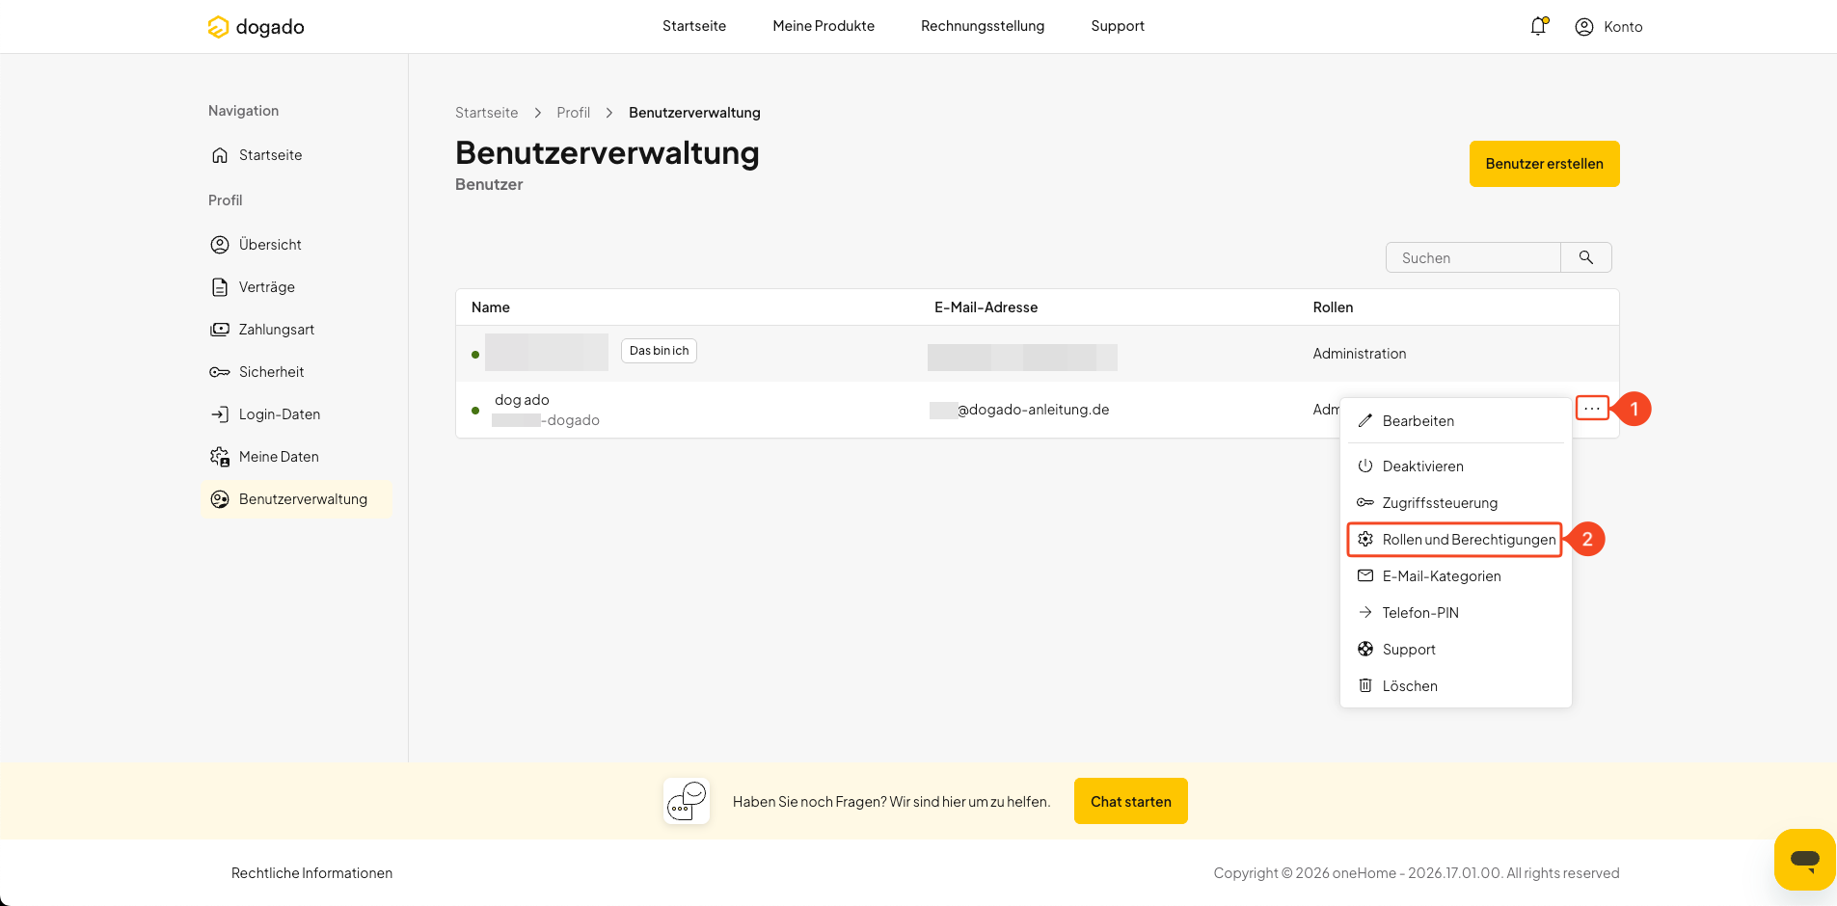Open Support in the top navigation
Image resolution: width=1837 pixels, height=906 pixels.
(1118, 26)
